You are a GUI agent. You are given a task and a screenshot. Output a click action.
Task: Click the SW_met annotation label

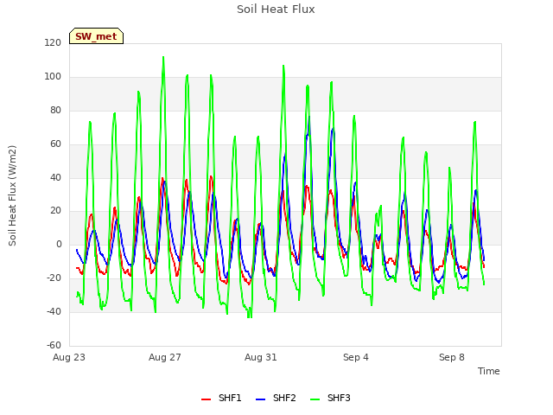tap(96, 36)
